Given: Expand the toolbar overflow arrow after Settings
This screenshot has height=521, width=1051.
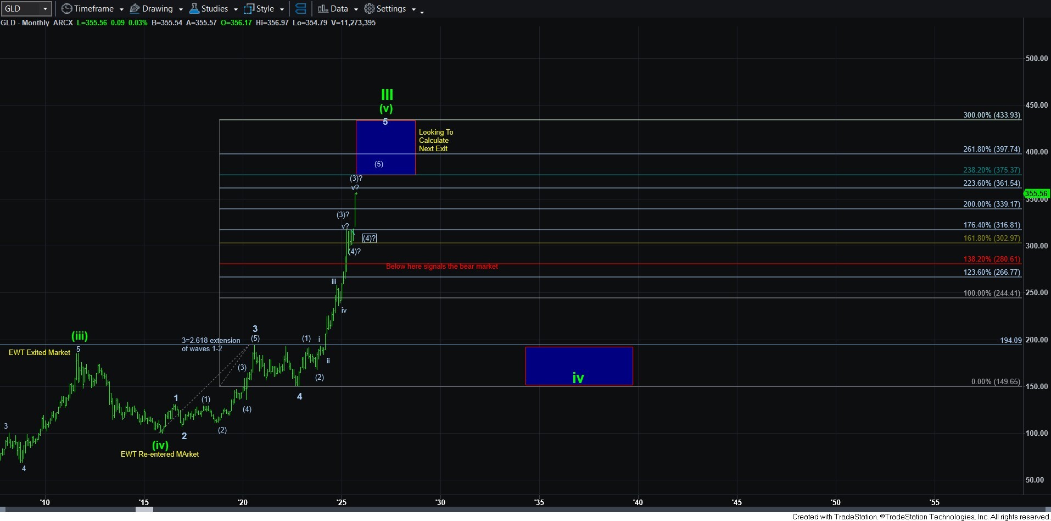Looking at the screenshot, I should [x=422, y=12].
